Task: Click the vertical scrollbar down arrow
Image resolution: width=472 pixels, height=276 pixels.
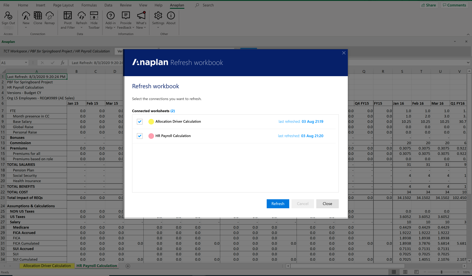Action: [x=469, y=261]
